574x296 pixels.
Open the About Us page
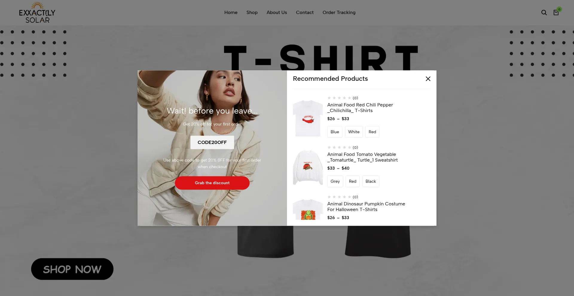point(277,13)
